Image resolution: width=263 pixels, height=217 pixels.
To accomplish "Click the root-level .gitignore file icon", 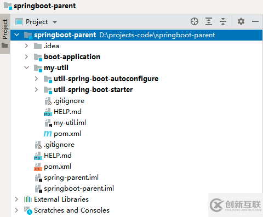I will pyautogui.click(x=38, y=145).
